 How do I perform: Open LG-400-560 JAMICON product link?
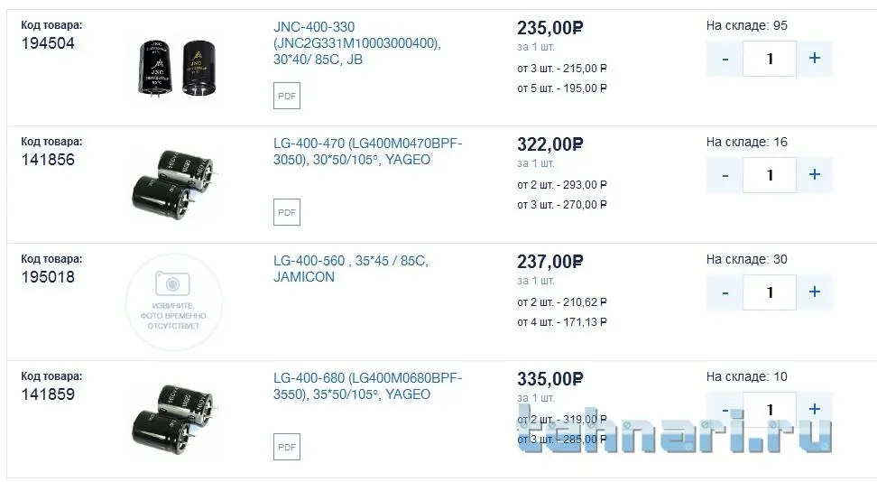[350, 269]
